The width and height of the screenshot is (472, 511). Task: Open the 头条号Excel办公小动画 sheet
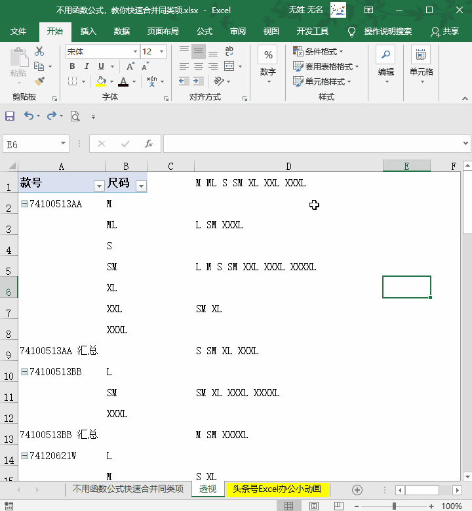(277, 489)
